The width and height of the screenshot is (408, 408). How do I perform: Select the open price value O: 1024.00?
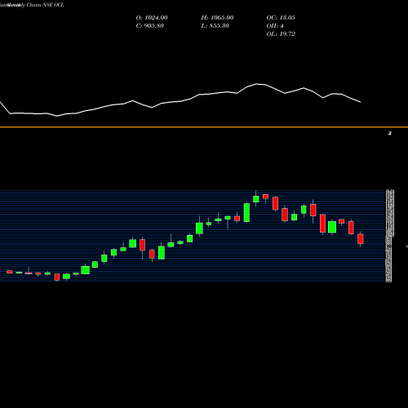(152, 18)
